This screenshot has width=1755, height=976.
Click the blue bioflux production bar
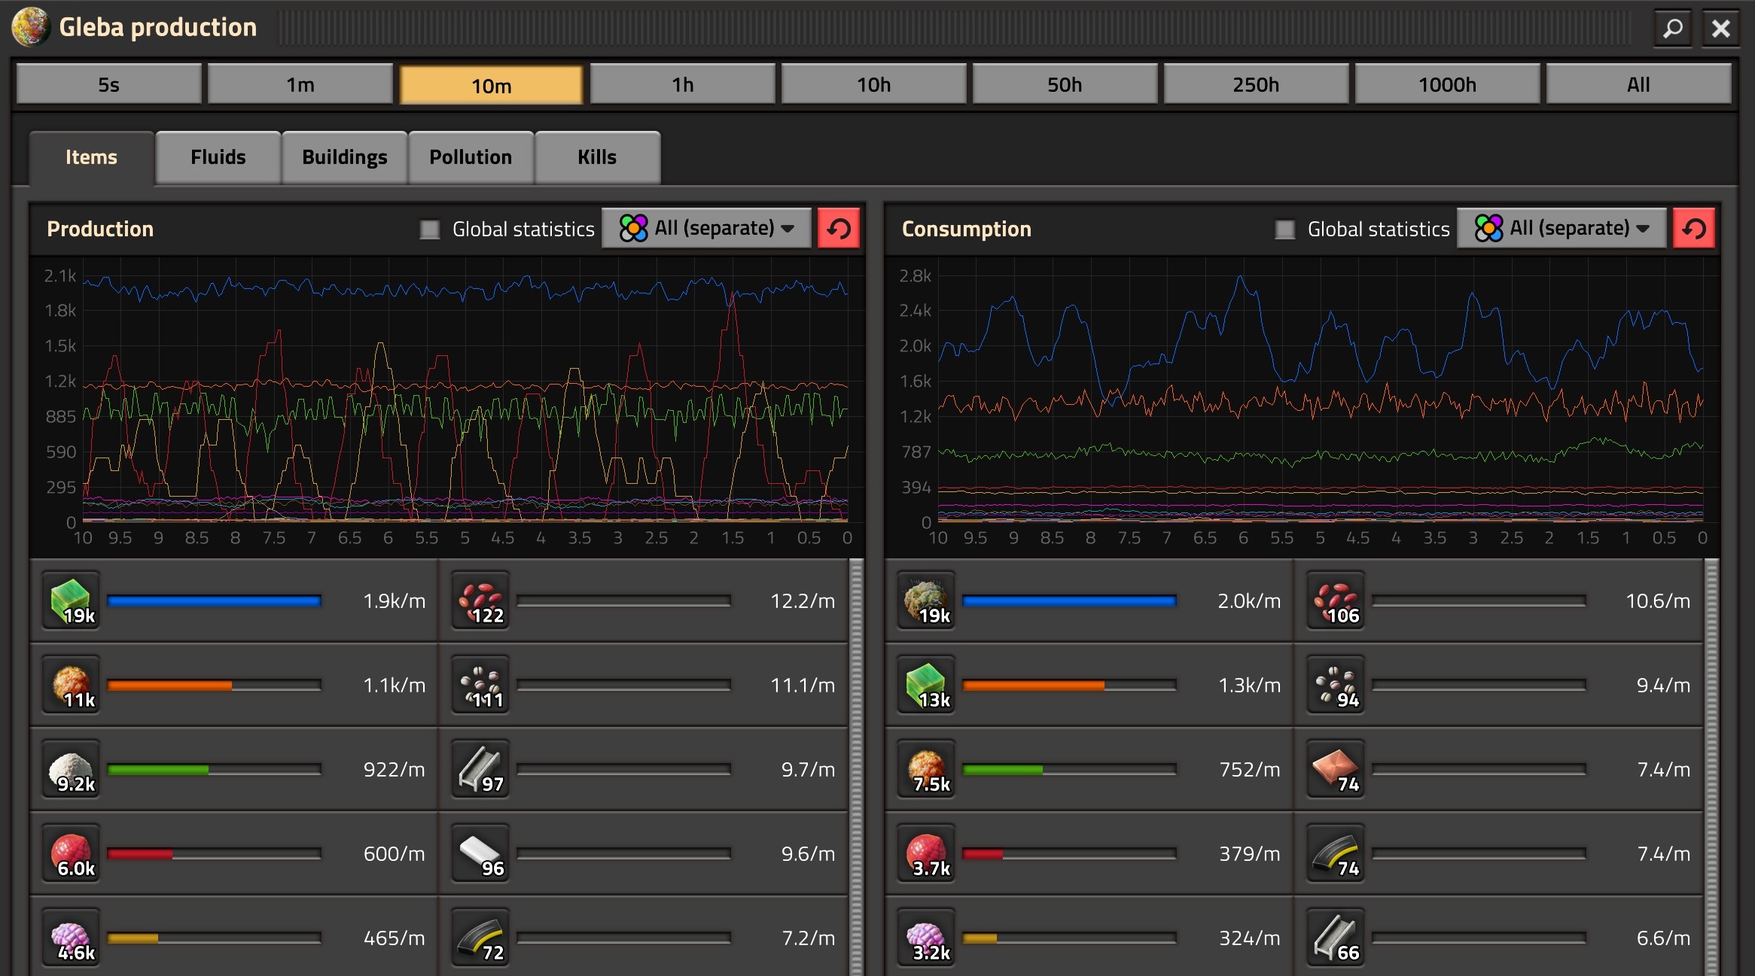coord(215,600)
